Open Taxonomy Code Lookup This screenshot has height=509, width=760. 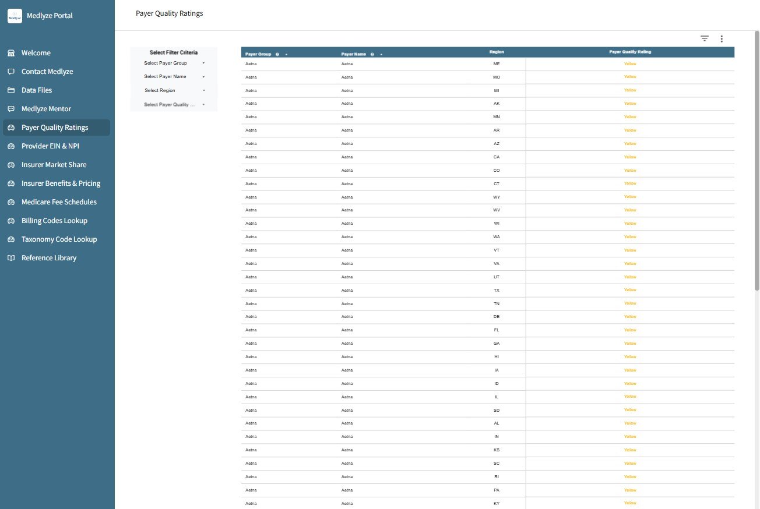coord(57,239)
